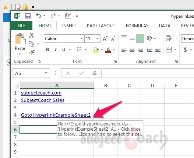The image size is (194, 158).
Task: Undo the last action
Action: click(x=39, y=16)
